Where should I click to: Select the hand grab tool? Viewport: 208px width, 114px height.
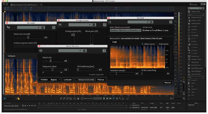(78, 99)
